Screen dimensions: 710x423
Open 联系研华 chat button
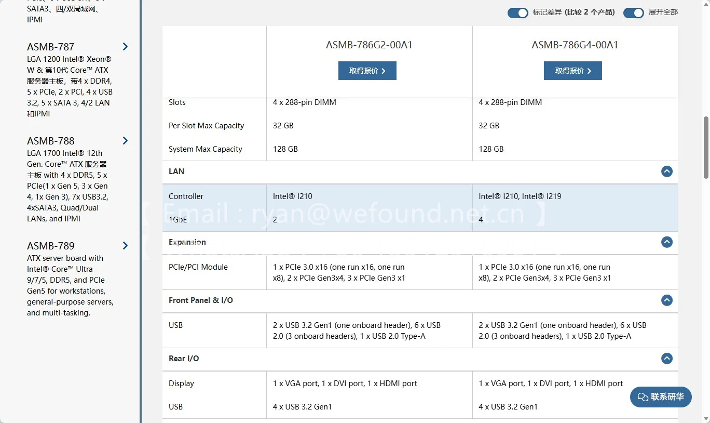pos(661,397)
